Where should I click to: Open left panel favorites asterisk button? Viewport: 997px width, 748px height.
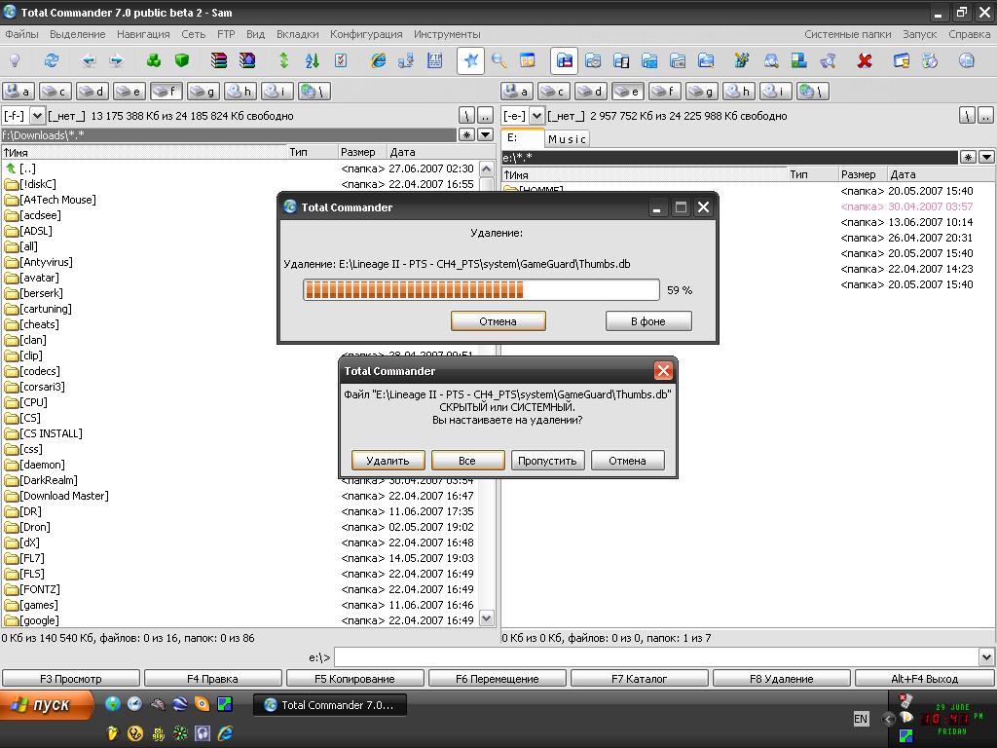[466, 134]
